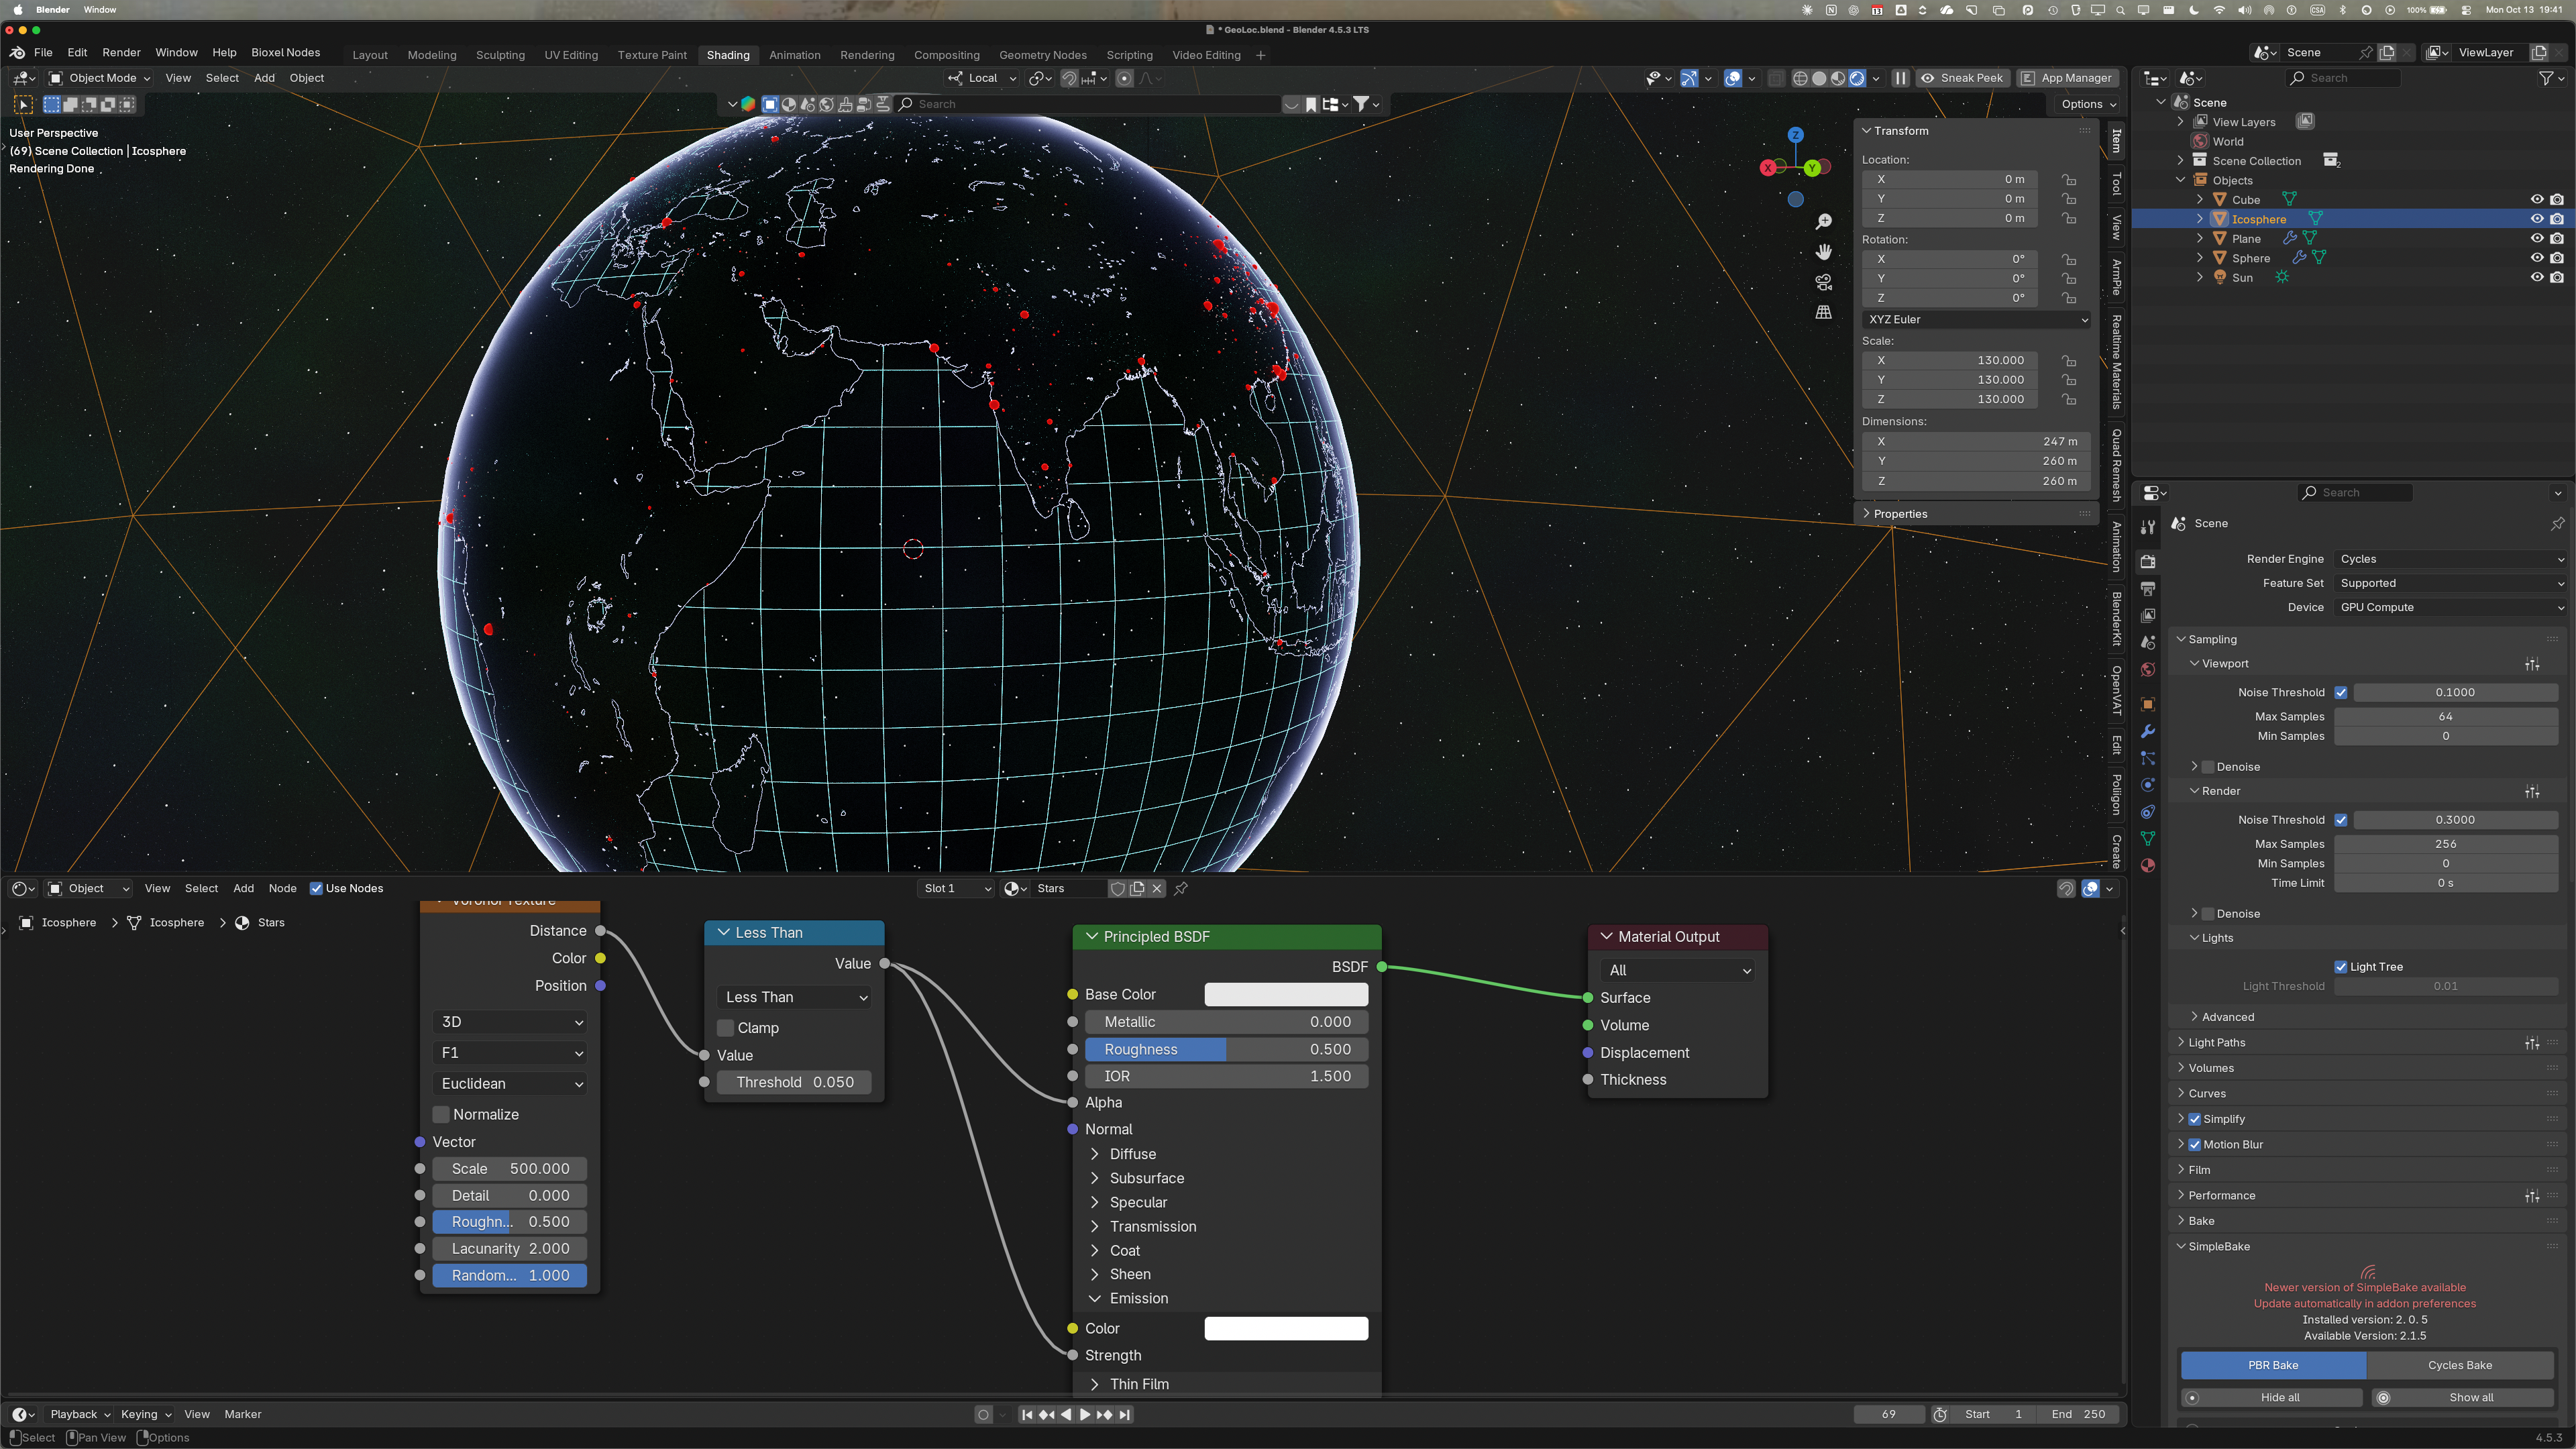
Task: Pause the viewport render preview
Action: coord(1900,78)
